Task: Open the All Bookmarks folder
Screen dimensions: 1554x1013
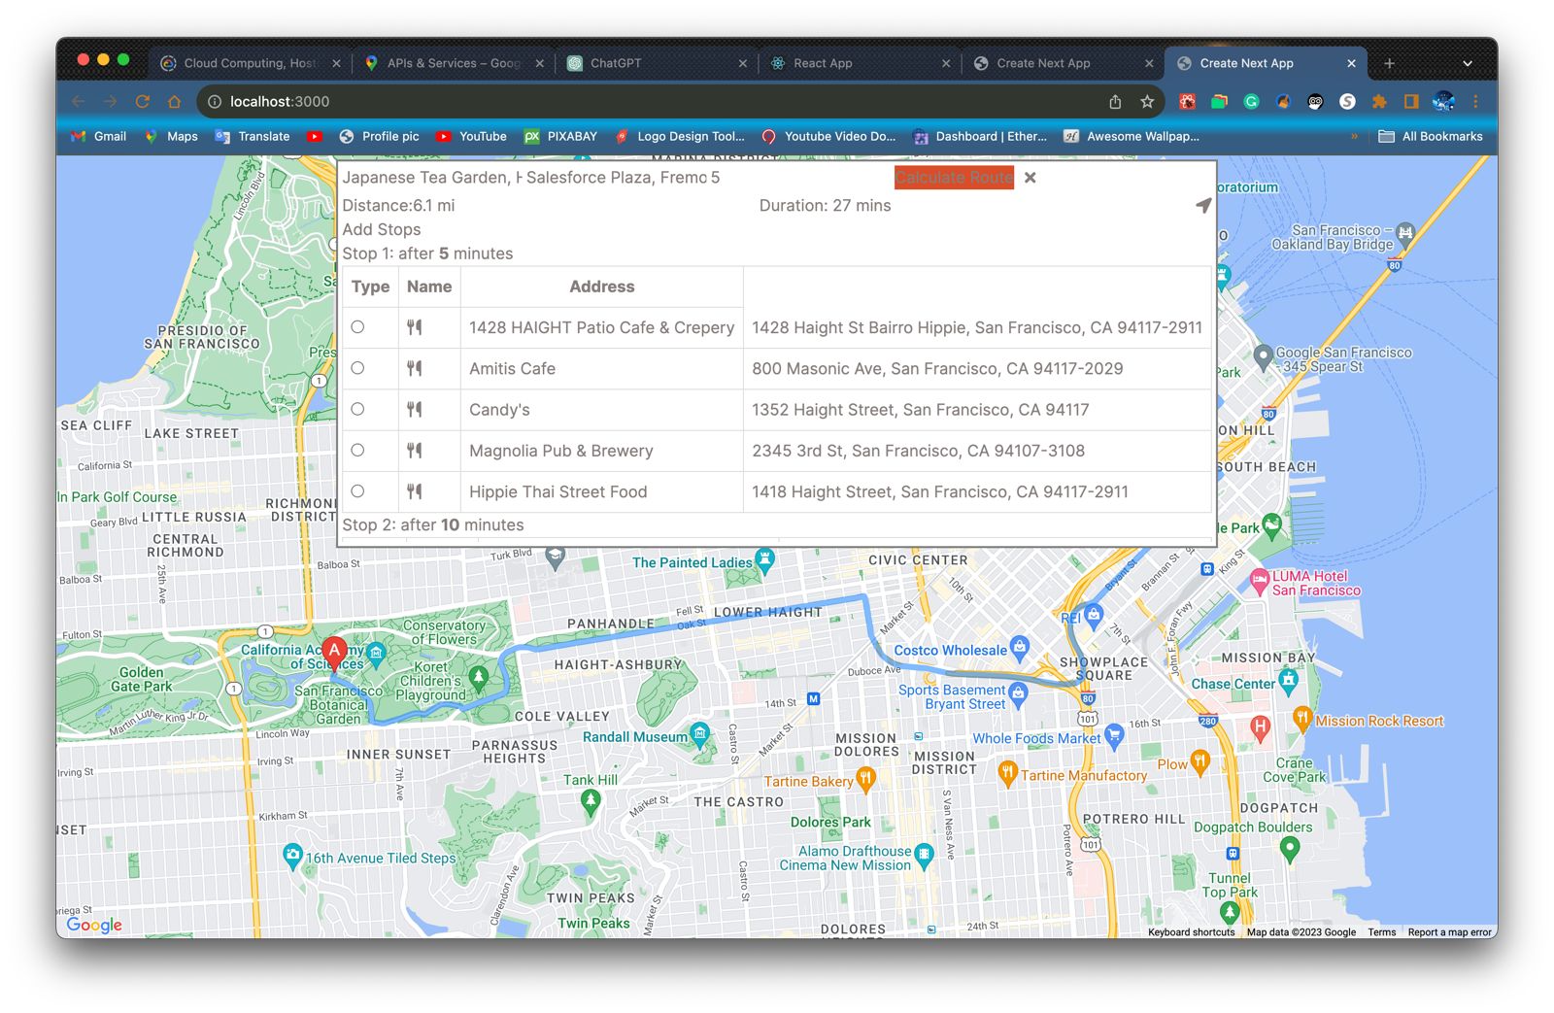Action: [1431, 137]
